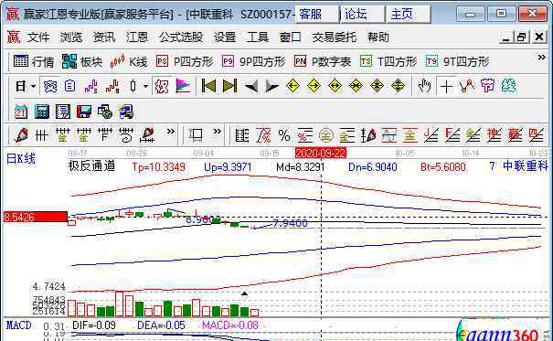Click the floppy disk save icon
The width and height of the screenshot is (553, 341).
(83, 112)
